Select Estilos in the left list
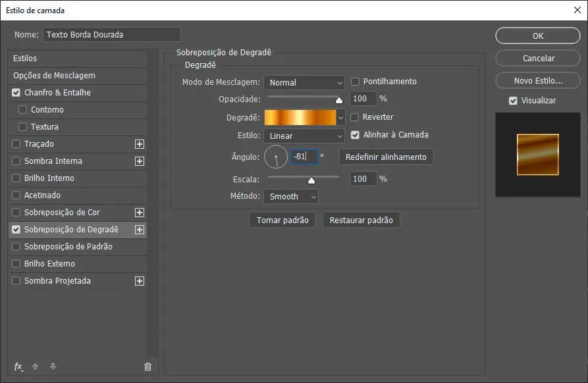The width and height of the screenshot is (588, 383). tap(78, 59)
